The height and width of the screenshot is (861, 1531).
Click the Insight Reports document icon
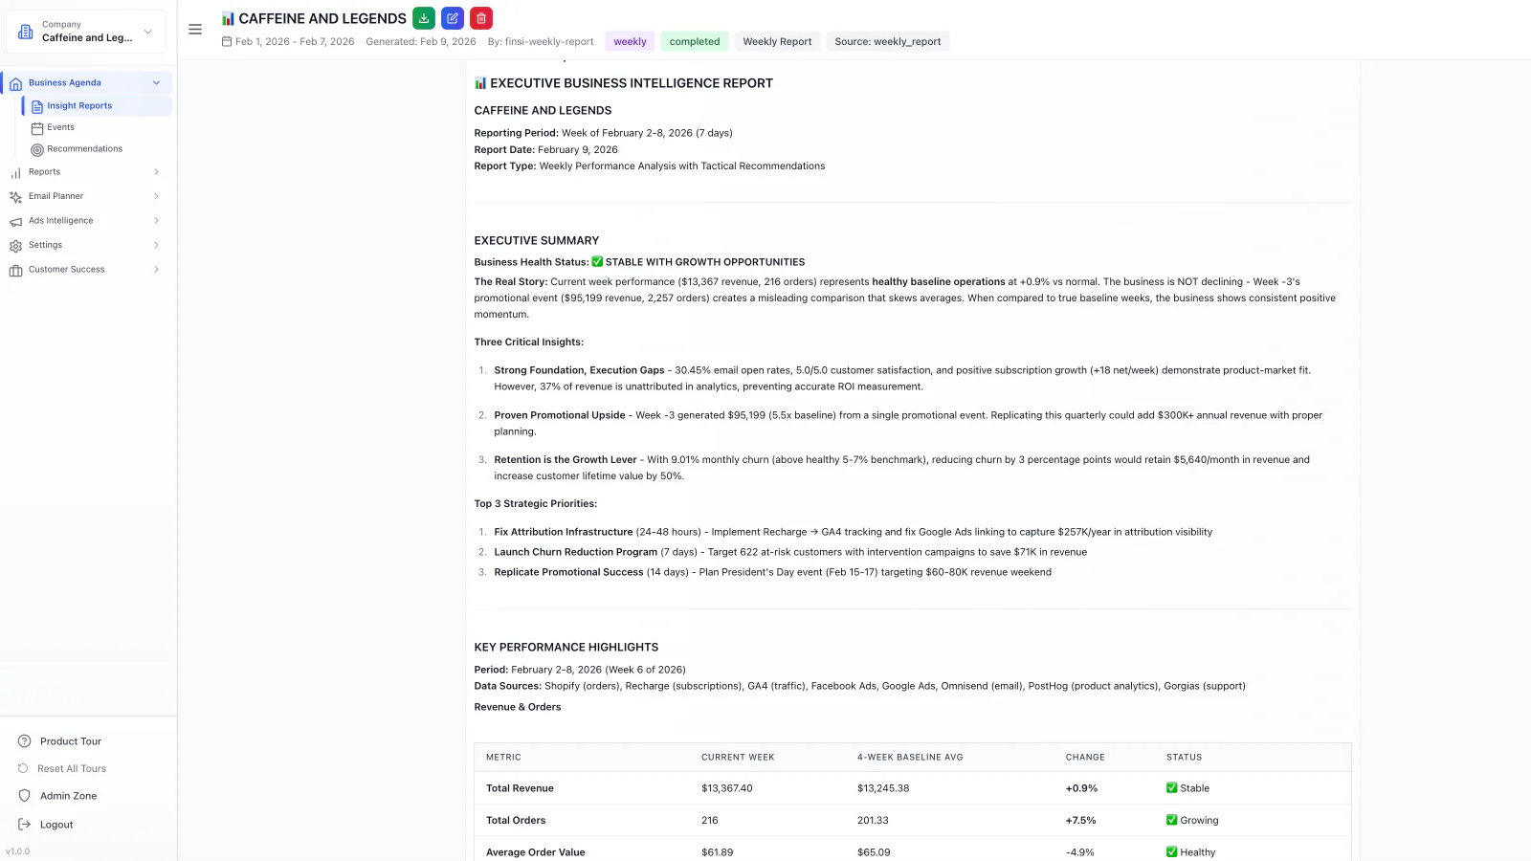(37, 106)
